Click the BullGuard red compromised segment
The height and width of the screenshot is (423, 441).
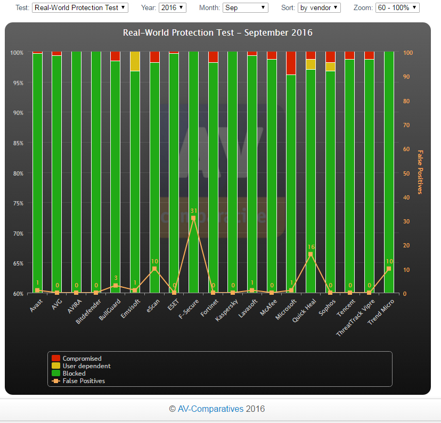[116, 56]
